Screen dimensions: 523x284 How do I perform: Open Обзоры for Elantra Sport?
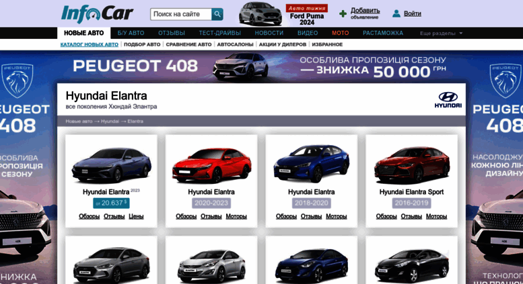pos(386,216)
